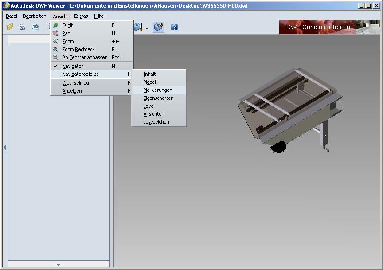Choose Ansichten in the submenu
The width and height of the screenshot is (383, 270).
pyautogui.click(x=159, y=114)
